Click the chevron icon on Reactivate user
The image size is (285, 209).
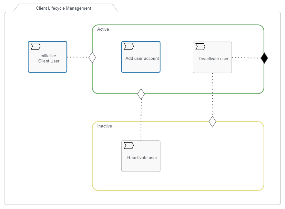tap(128, 146)
